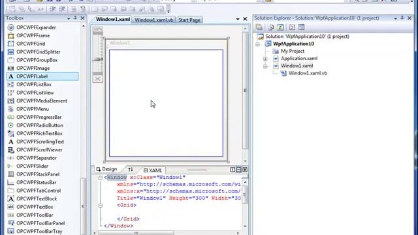Toggle auto-hide pin on Toolbox panel

click(75, 18)
